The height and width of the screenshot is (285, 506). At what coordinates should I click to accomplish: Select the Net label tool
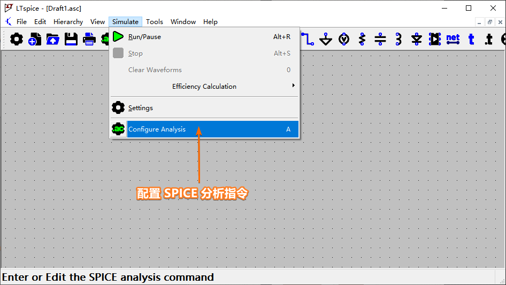tap(453, 39)
